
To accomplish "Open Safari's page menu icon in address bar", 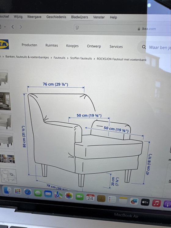I will 77,28.
